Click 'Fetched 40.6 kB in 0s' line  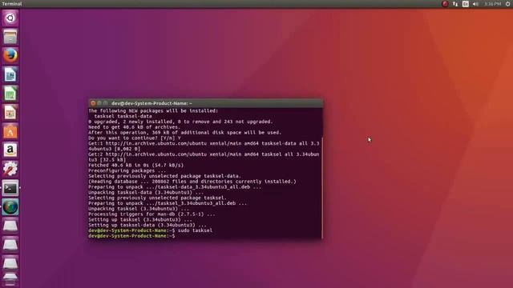135,166
